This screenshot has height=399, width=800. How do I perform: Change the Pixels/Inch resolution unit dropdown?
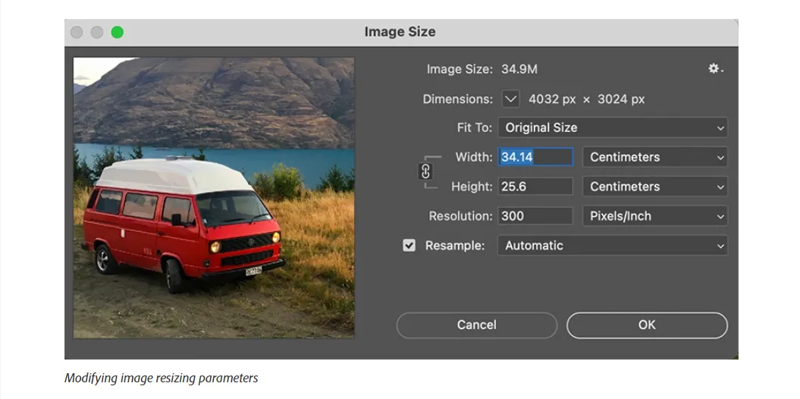654,216
